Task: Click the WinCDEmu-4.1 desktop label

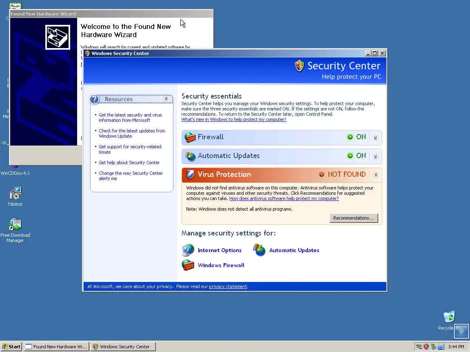Action: [x=15, y=173]
